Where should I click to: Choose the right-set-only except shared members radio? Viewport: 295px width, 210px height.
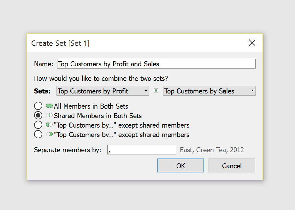pyautogui.click(x=38, y=135)
